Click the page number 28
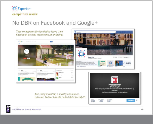 tap(142, 109)
